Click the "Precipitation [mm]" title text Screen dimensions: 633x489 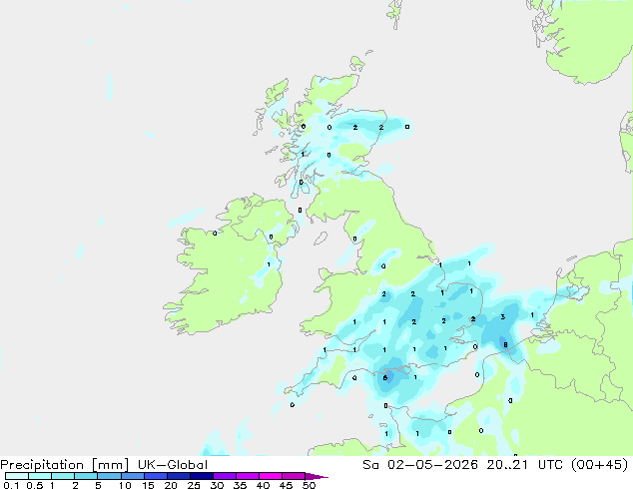click(64, 465)
